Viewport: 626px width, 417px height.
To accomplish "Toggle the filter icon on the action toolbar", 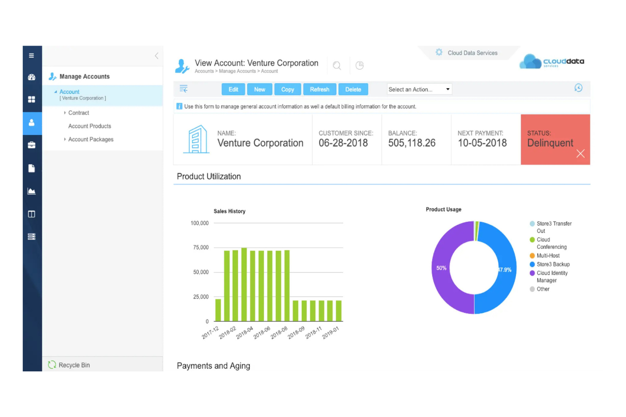I will point(184,89).
